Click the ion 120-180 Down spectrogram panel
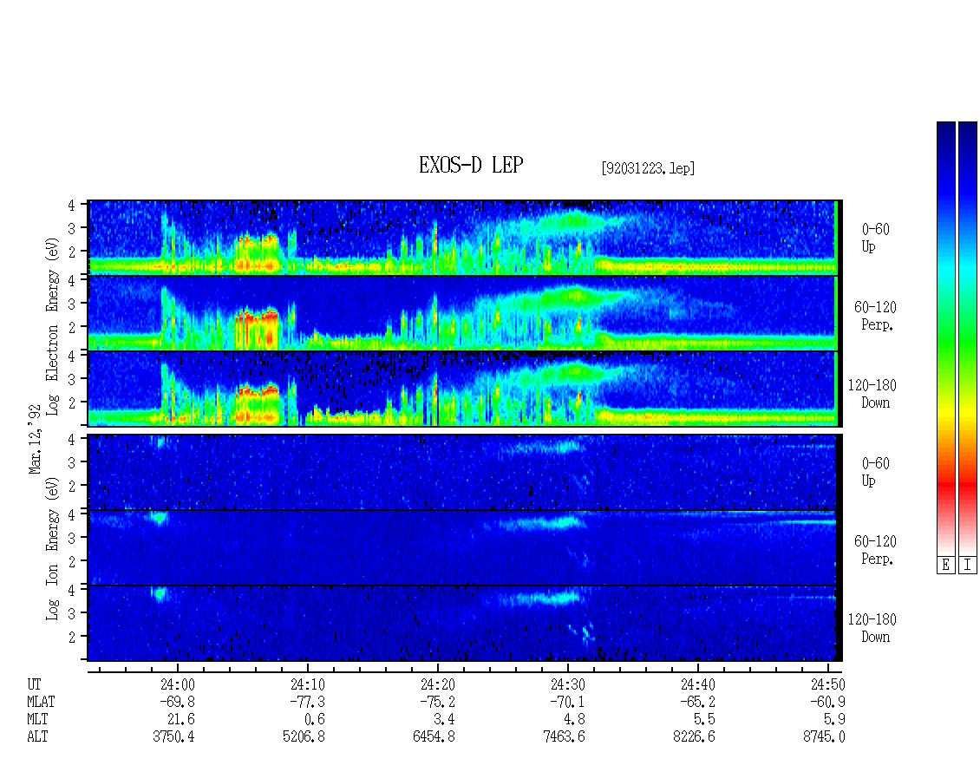Viewport: 980px width, 759px height. 463,624
